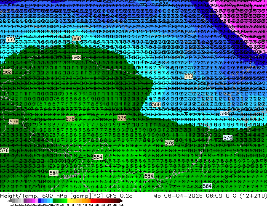Click the white 568 contour label over blue shading
Viewport: 267px width, 206px height.
(x=224, y=114)
